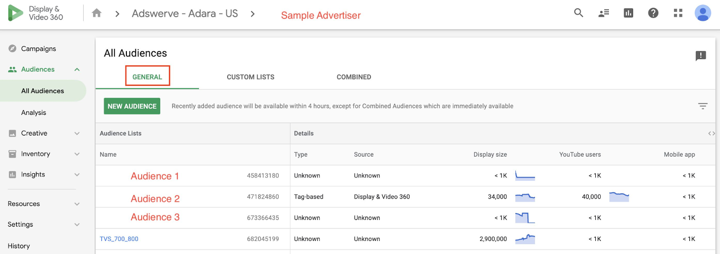Open the reporting chart icon in header
The height and width of the screenshot is (254, 720).
[629, 13]
